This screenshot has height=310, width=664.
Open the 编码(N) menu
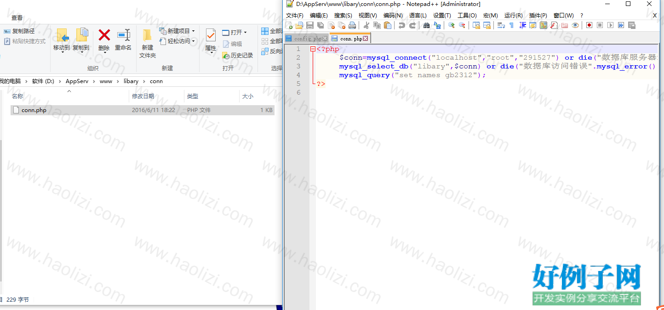[x=393, y=15]
